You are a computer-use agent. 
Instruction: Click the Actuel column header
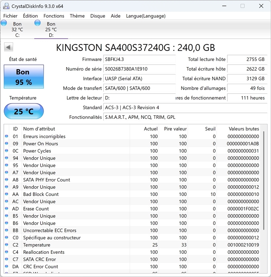(144, 129)
